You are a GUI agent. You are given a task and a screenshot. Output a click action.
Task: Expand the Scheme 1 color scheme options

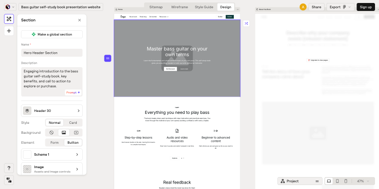point(52,155)
